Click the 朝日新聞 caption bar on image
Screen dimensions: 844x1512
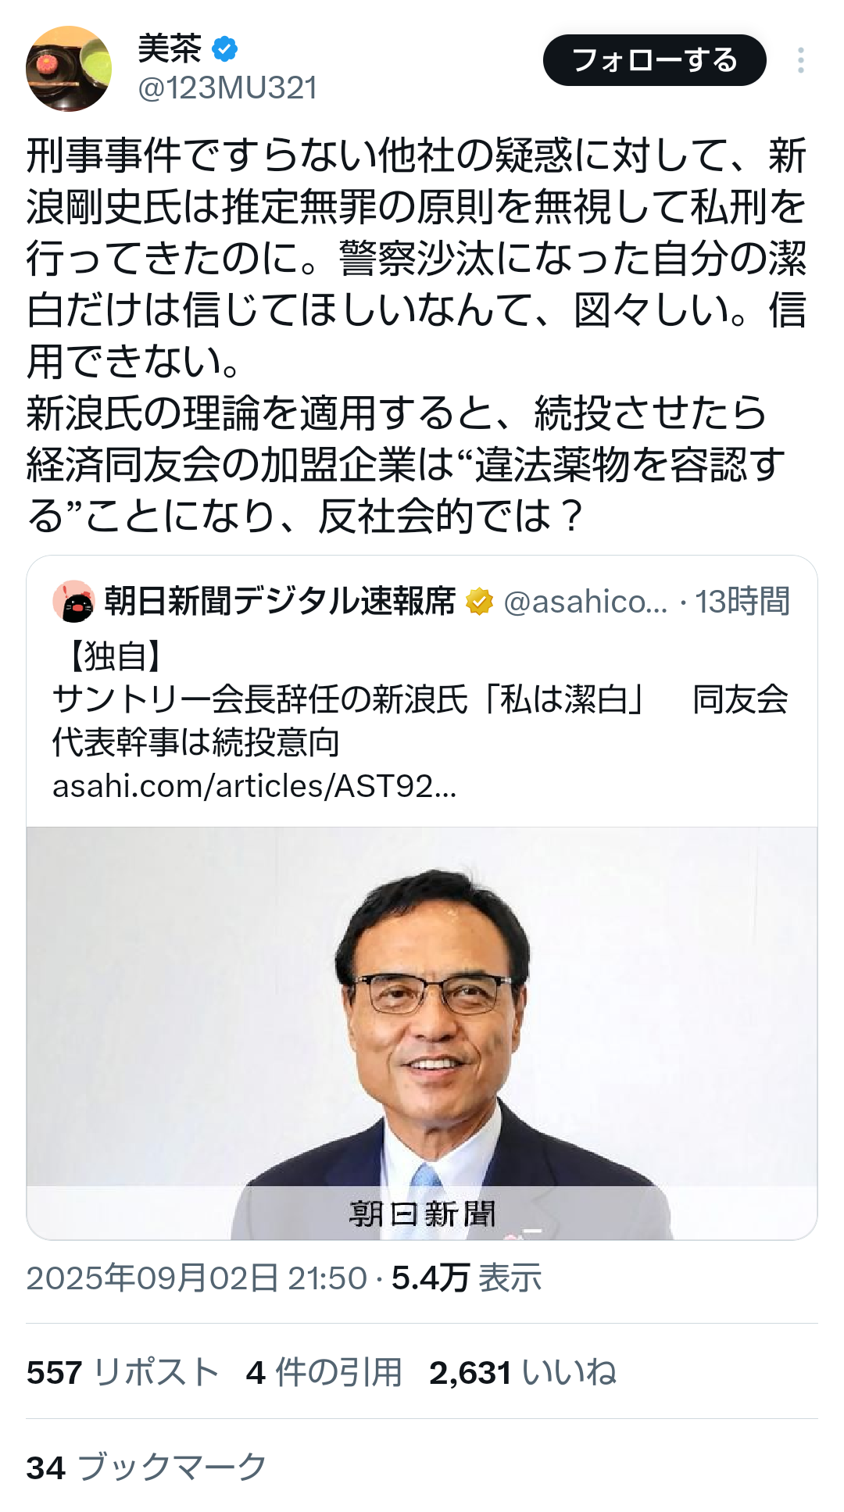pos(422,1214)
